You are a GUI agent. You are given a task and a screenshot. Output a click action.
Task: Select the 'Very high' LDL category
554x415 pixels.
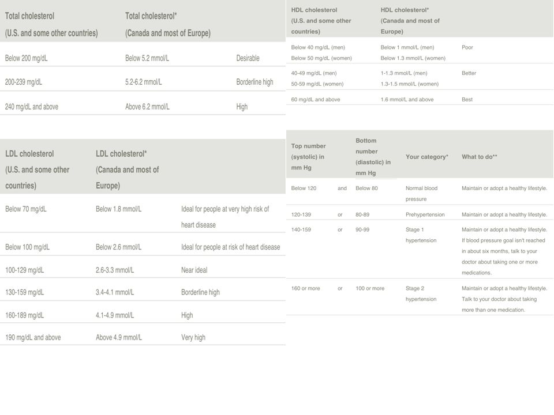click(x=193, y=337)
